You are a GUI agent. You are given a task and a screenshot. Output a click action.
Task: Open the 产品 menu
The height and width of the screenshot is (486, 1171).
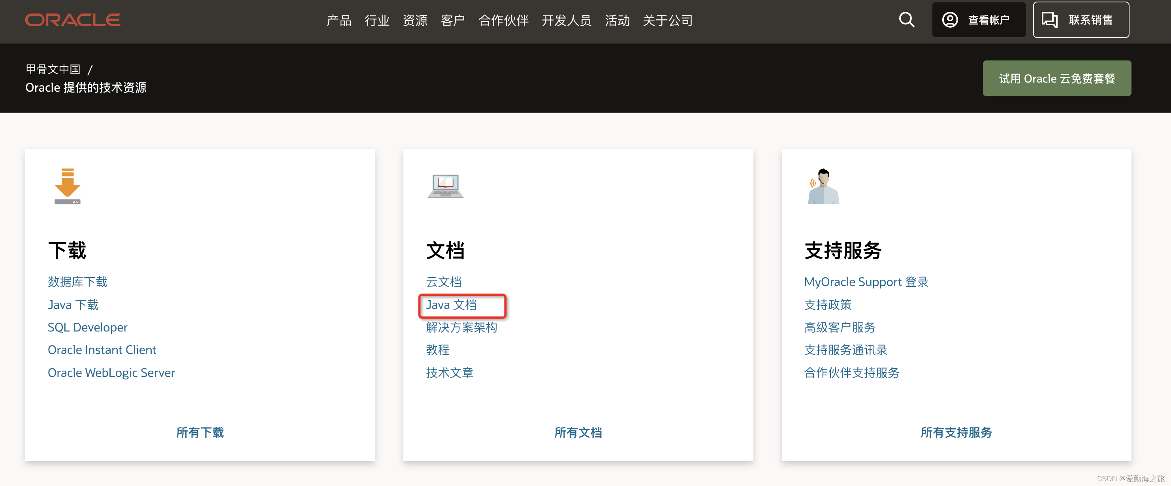[x=339, y=21]
